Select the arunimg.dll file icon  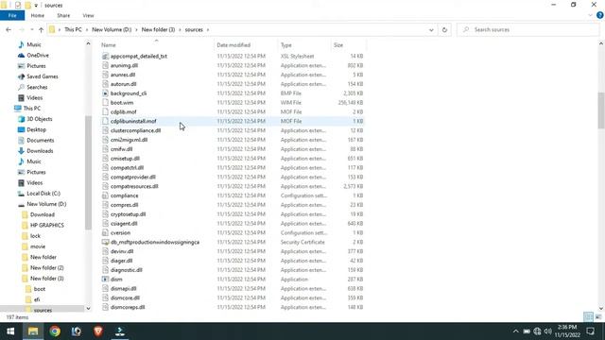click(x=105, y=65)
